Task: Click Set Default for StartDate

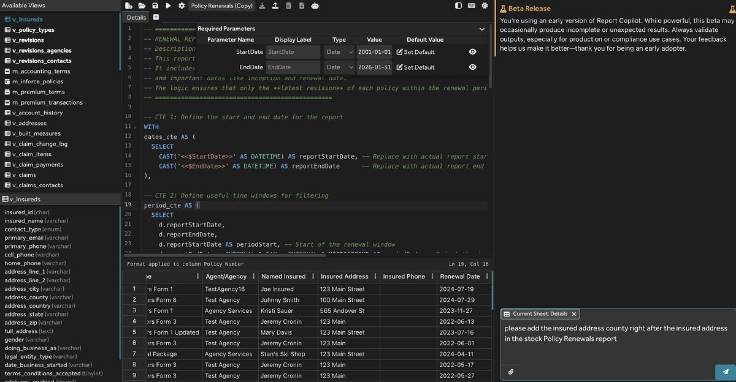Action: pos(415,52)
